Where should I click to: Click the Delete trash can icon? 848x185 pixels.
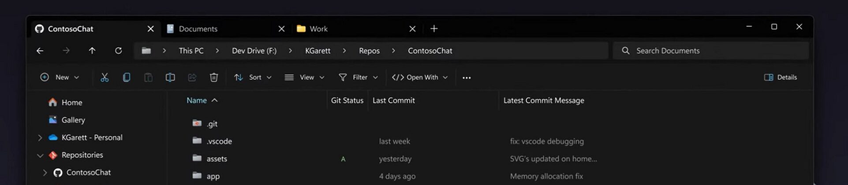click(x=214, y=78)
